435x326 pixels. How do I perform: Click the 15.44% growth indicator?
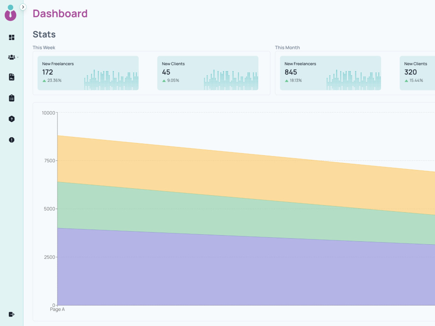414,80
